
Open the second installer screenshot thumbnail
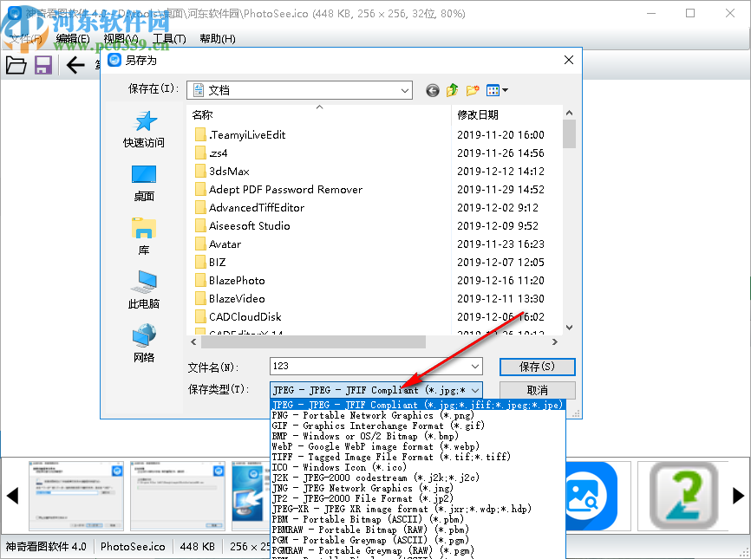click(x=178, y=496)
